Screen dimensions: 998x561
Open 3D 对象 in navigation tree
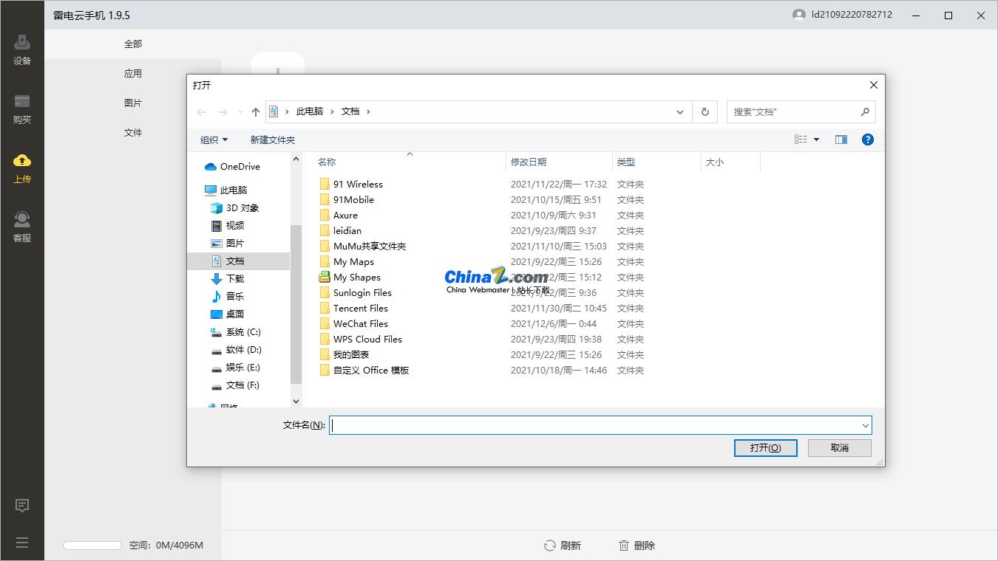click(235, 208)
